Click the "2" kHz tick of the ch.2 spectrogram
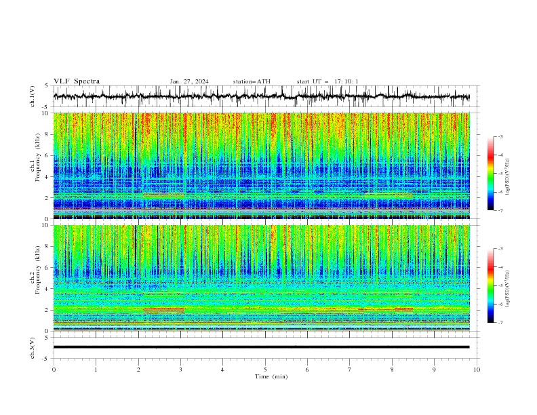This screenshot has height=415, width=537. [x=47, y=310]
